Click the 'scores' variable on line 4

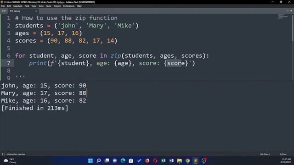click(26, 41)
